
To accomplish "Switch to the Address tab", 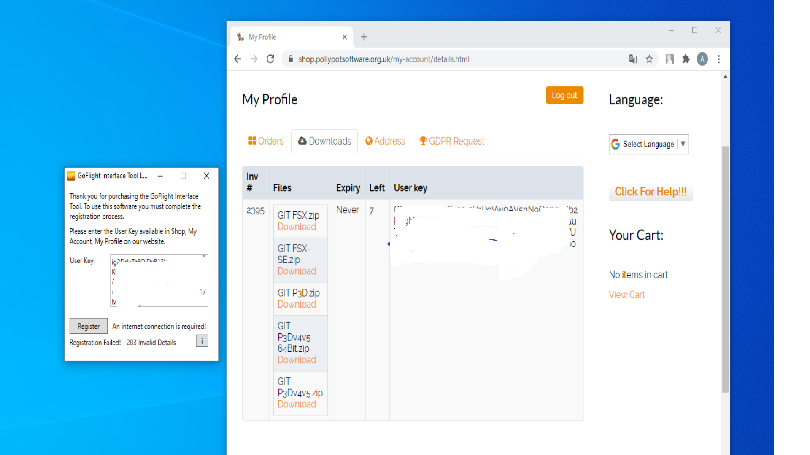I will point(385,141).
